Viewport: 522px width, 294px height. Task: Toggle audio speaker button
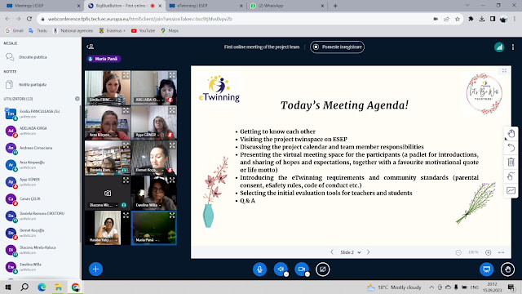281,269
